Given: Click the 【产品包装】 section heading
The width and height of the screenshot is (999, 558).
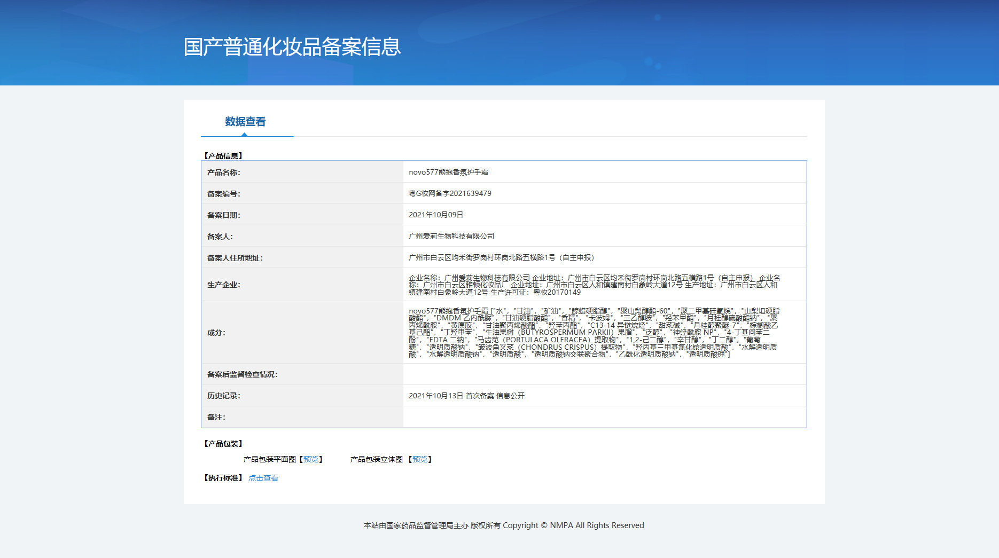Looking at the screenshot, I should [223, 444].
